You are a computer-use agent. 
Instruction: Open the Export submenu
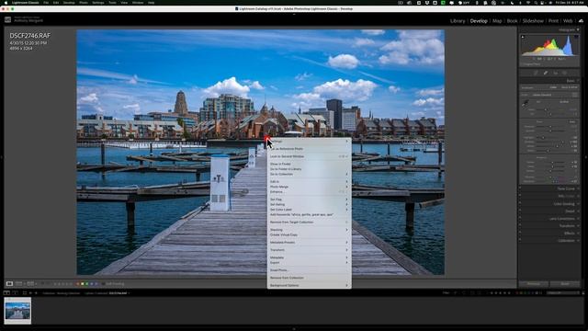point(309,263)
